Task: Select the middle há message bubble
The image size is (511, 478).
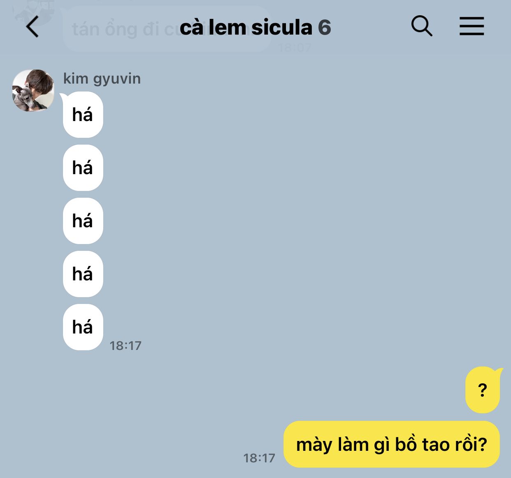Action: (x=83, y=221)
